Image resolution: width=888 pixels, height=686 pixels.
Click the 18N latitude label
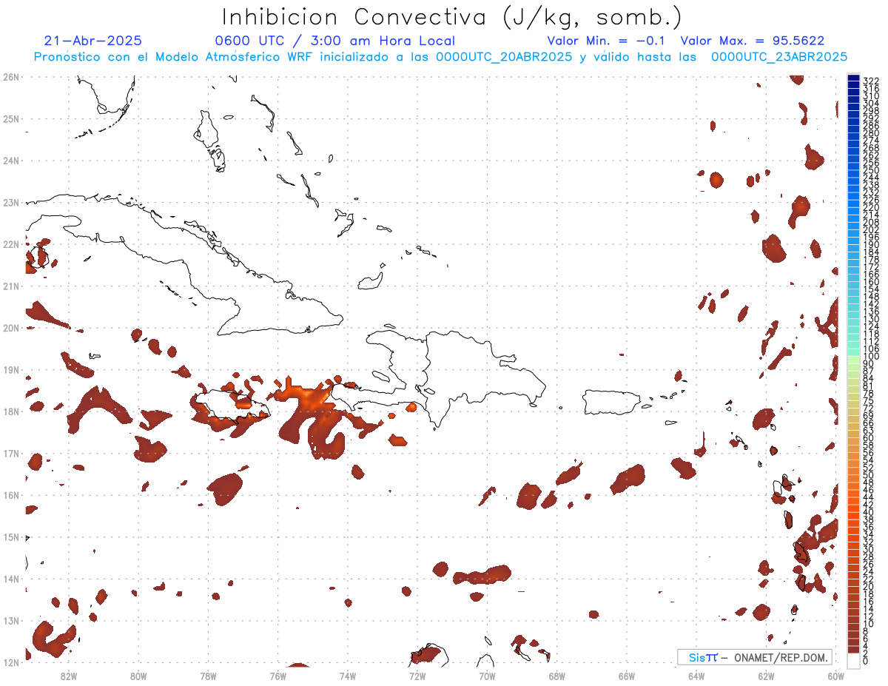pos(11,411)
